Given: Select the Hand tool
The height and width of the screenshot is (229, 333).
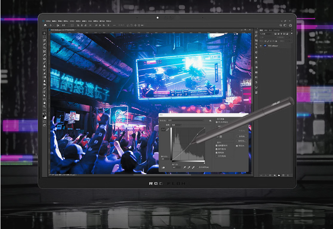Looking at the screenshot, I should coord(45,102).
